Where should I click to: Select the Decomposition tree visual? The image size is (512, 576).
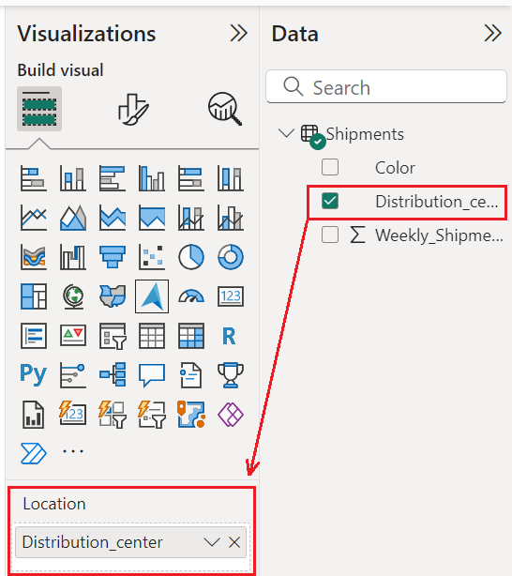click(x=113, y=374)
